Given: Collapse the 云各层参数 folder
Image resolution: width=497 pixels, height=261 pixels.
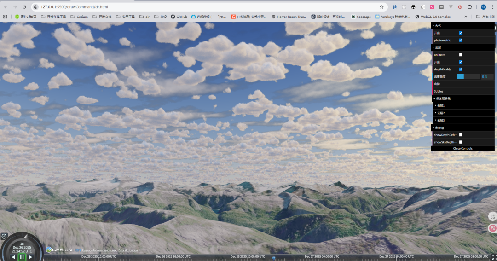Looking at the screenshot, I should coord(463,99).
